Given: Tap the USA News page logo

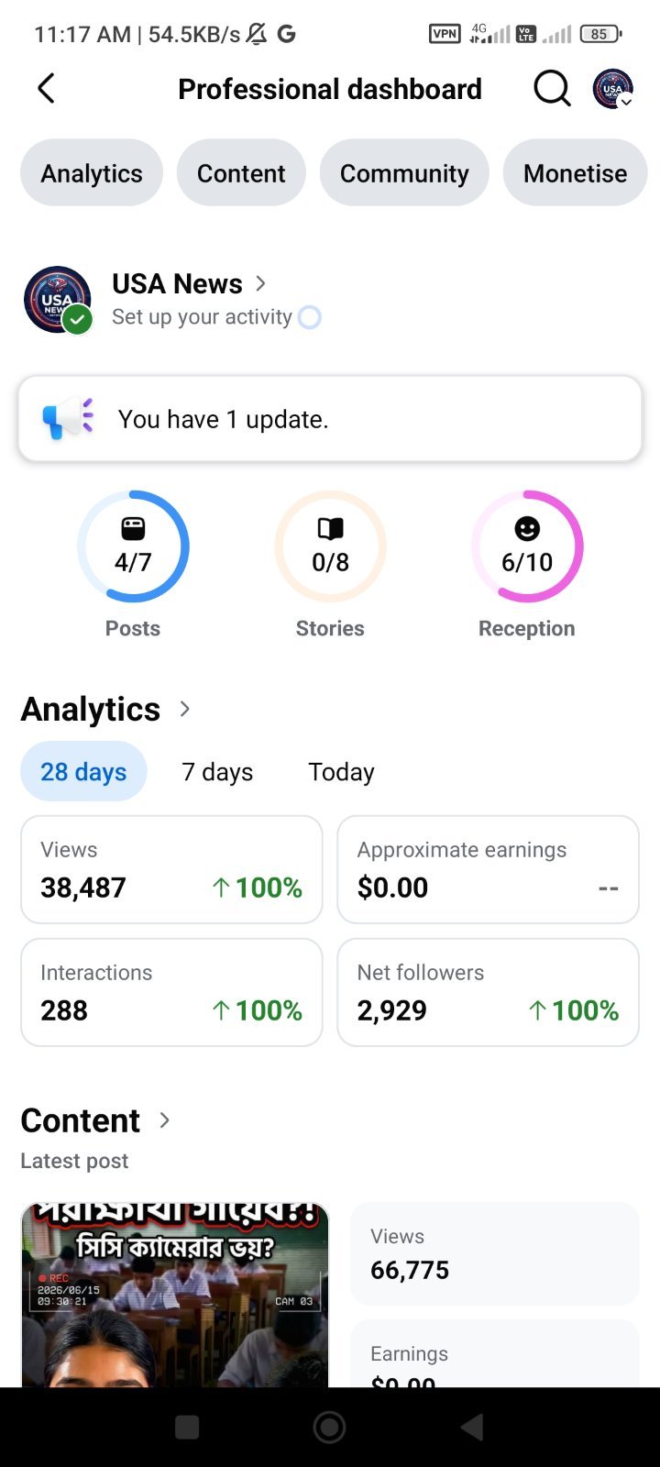Looking at the screenshot, I should (x=58, y=300).
